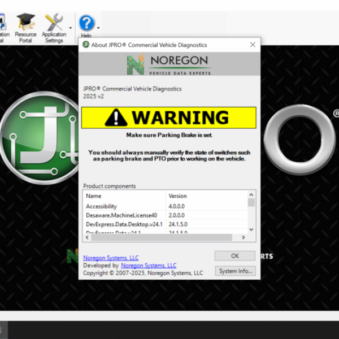339x339 pixels.
Task: Click horizontal scrollbar right arrow in components list
Action: [242, 237]
